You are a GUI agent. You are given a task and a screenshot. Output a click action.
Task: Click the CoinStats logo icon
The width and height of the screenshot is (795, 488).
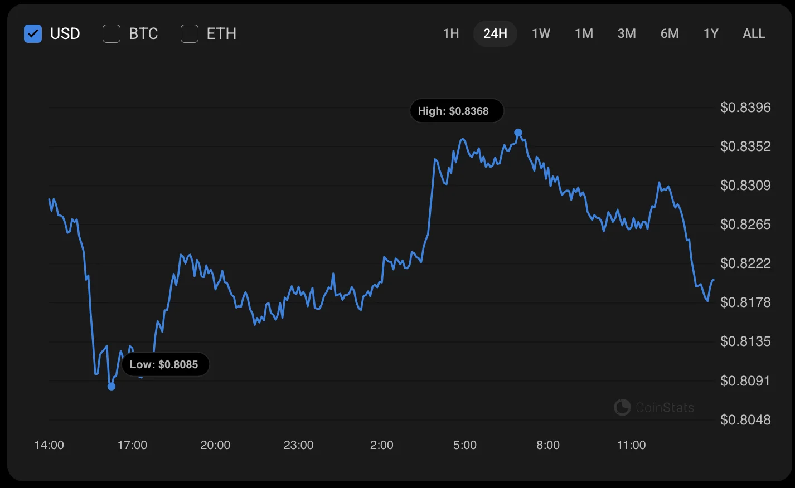click(622, 407)
